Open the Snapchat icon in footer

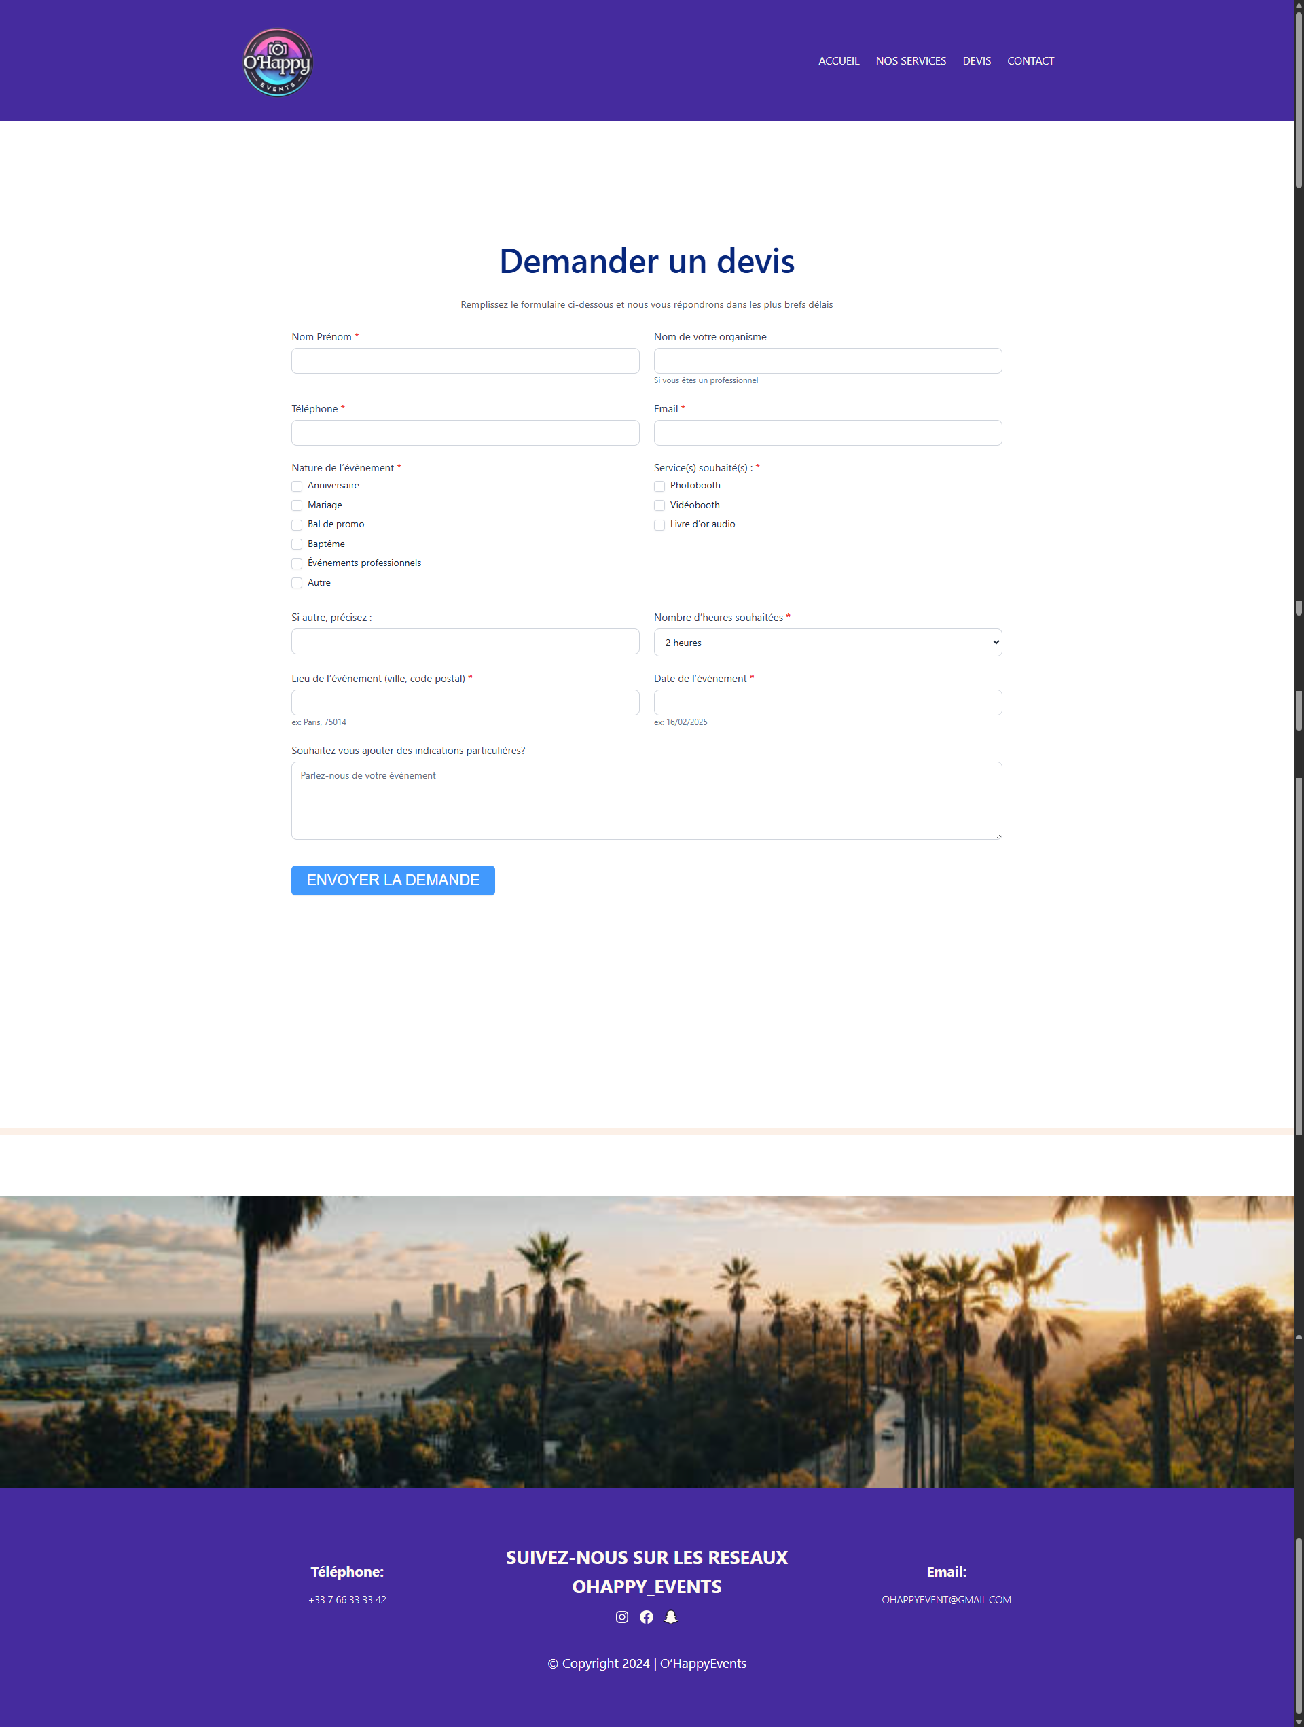(x=670, y=1617)
